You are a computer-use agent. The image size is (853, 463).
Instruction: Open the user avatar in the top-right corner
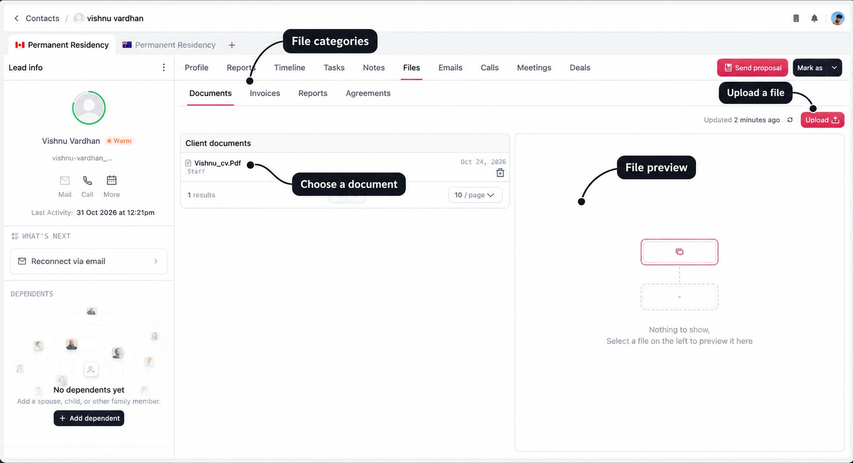pos(837,19)
